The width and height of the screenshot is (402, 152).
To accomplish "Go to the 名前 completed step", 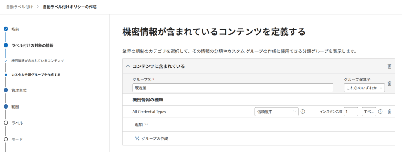I will (15, 29).
